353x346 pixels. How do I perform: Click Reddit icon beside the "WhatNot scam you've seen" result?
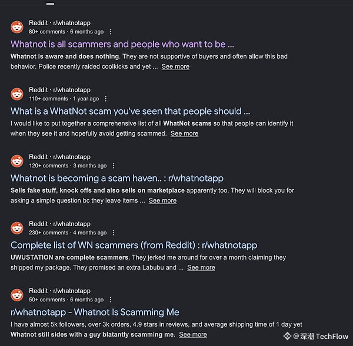pyautogui.click(x=17, y=94)
